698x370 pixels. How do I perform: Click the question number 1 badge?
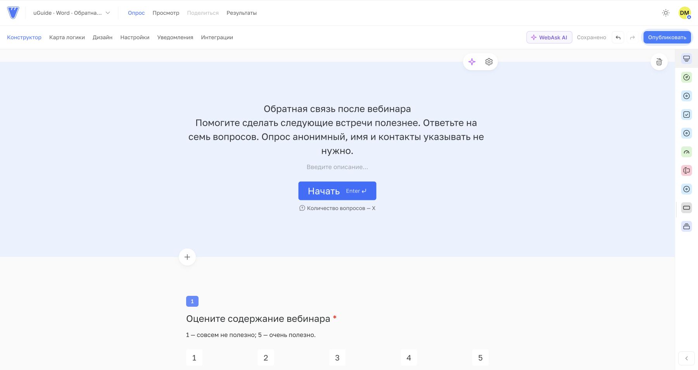click(x=192, y=301)
